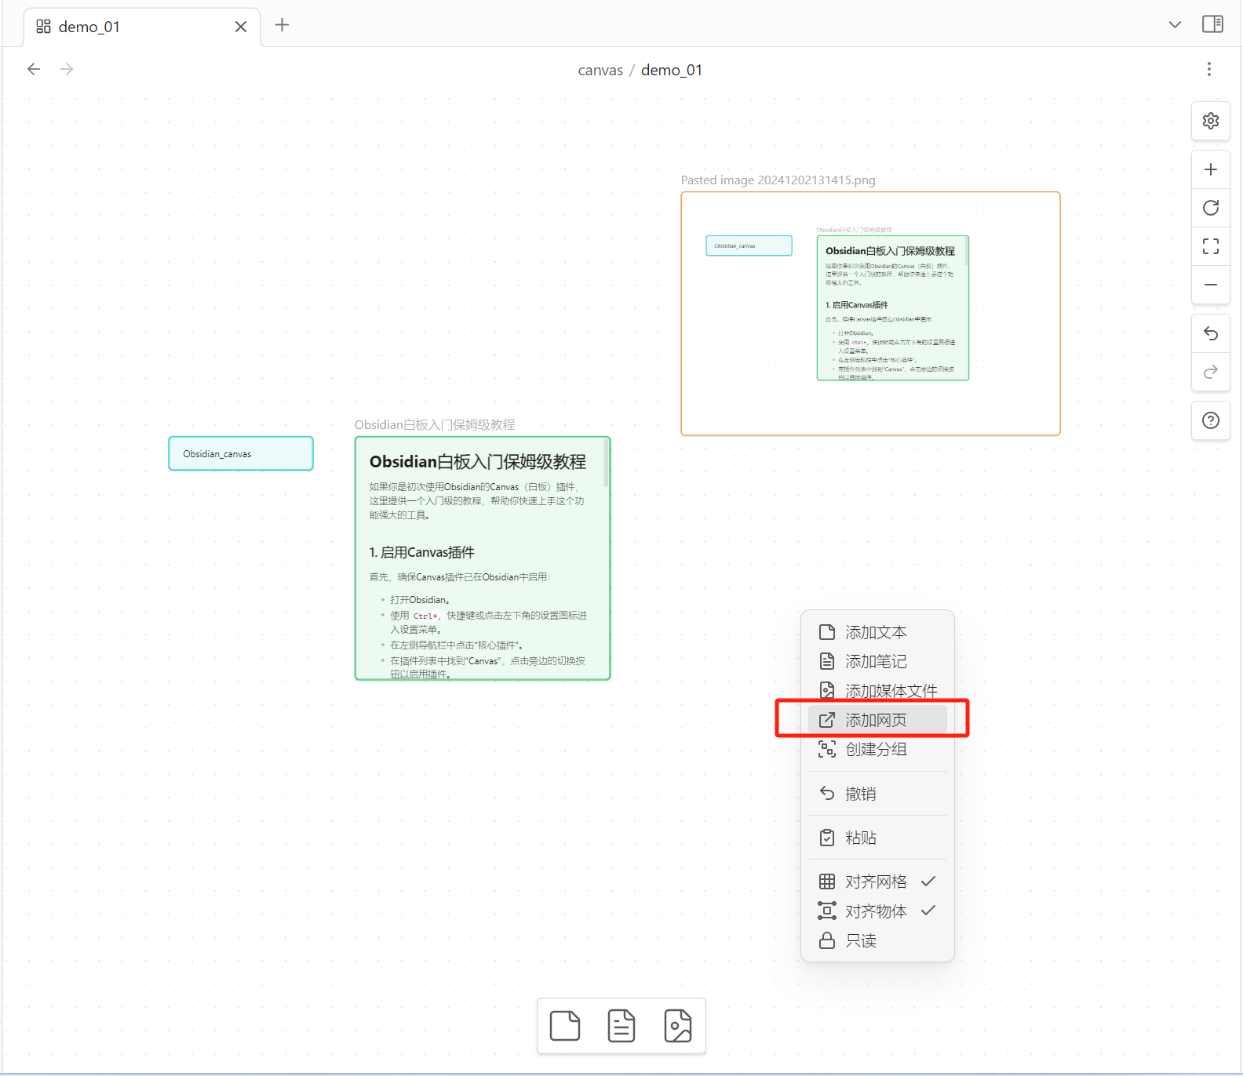Click 粘贴 in the context menu
The image size is (1243, 1076).
click(x=877, y=838)
